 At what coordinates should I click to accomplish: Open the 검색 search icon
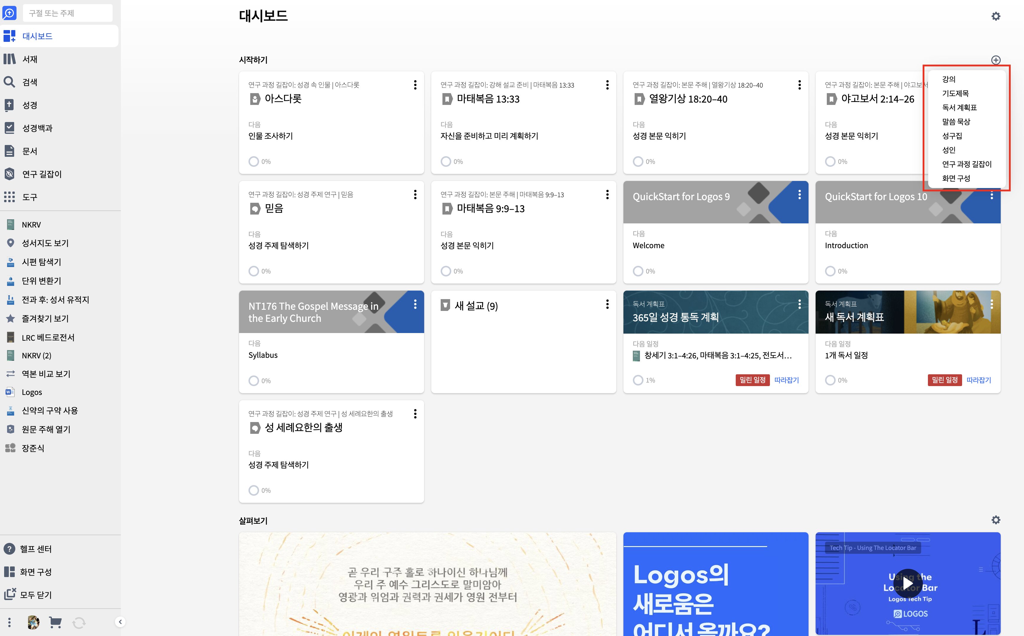[9, 82]
